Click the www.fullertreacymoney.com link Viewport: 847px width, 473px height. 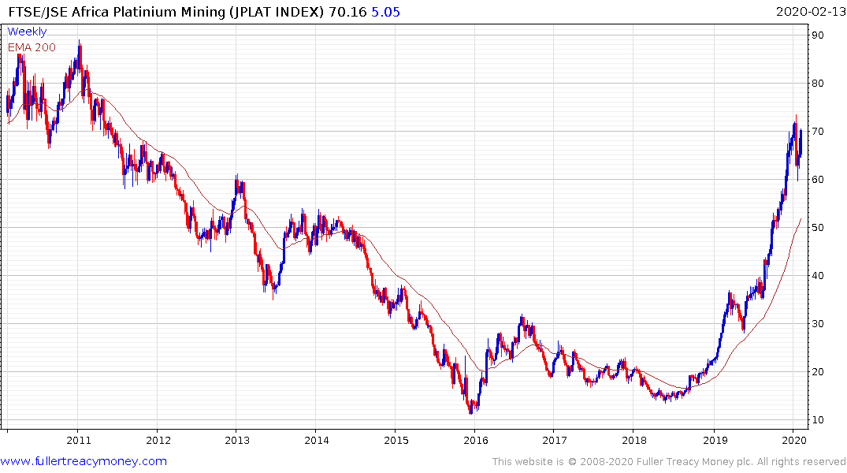pyautogui.click(x=84, y=461)
